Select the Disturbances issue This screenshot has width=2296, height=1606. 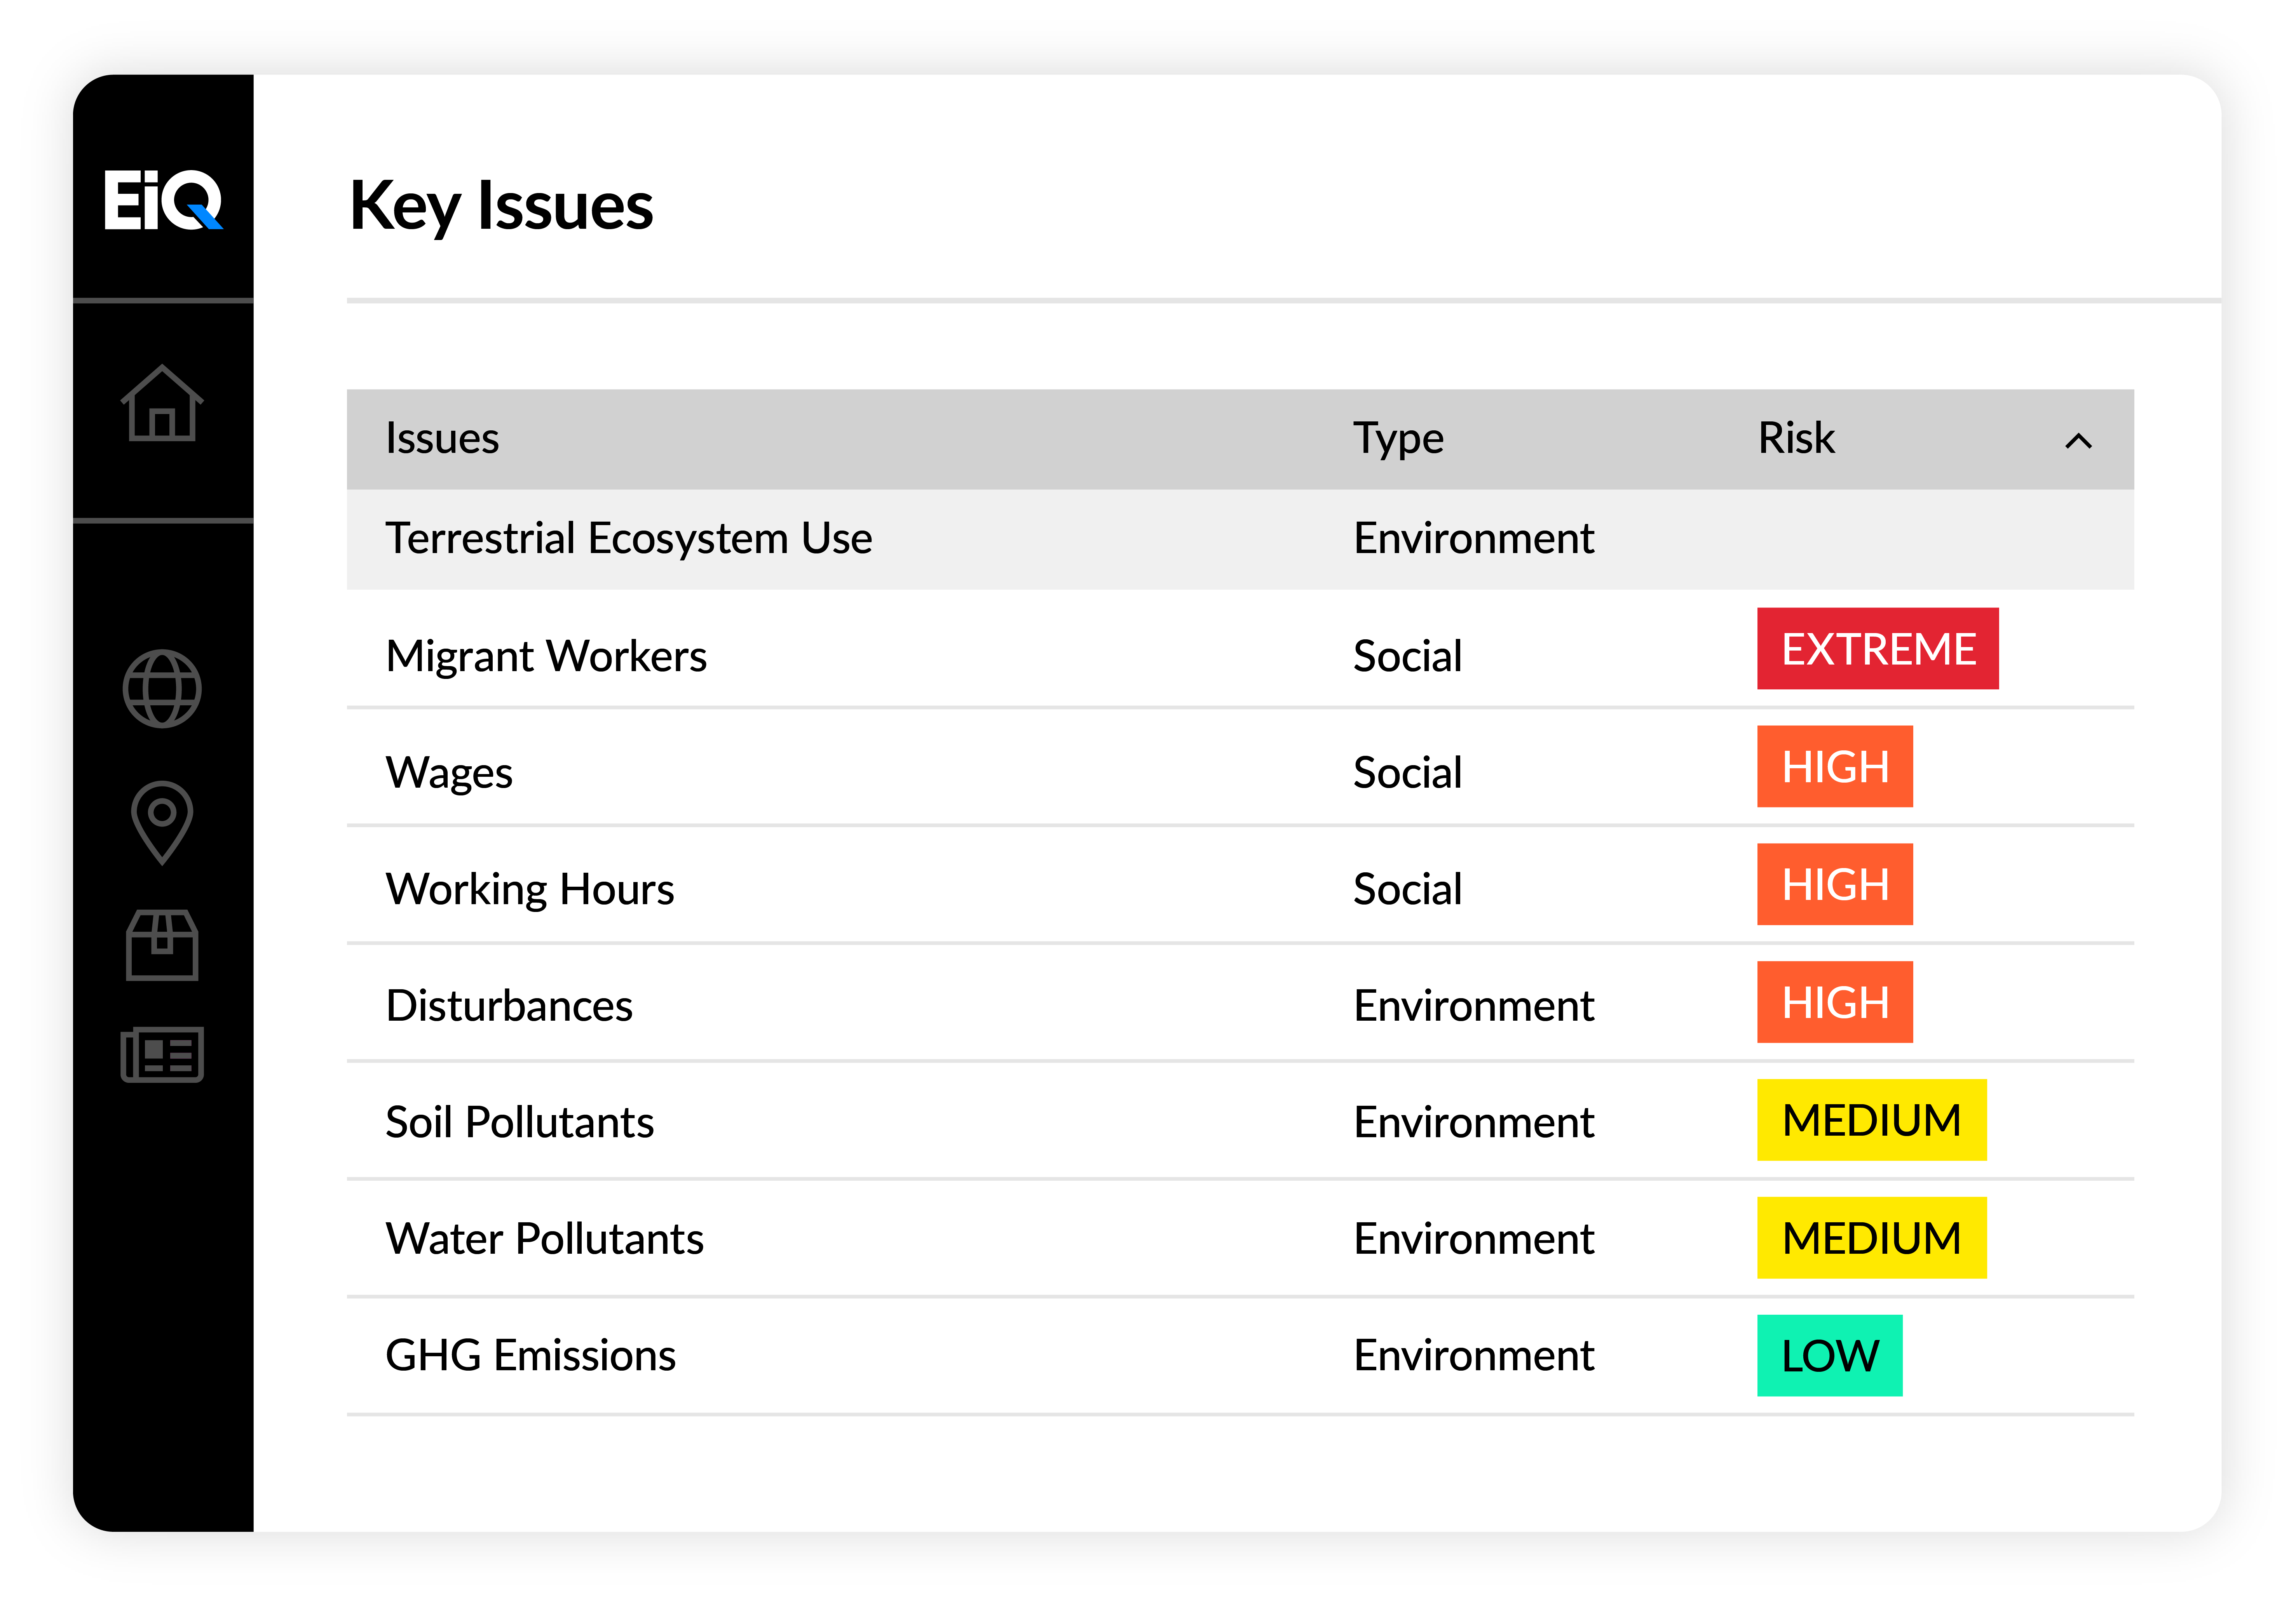pyautogui.click(x=509, y=1006)
